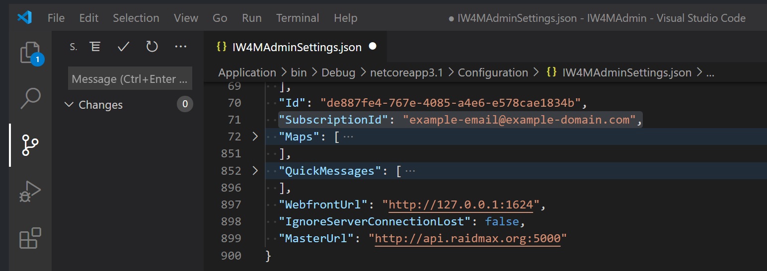The width and height of the screenshot is (767, 271).
Task: Open the View menu
Action: coord(186,18)
